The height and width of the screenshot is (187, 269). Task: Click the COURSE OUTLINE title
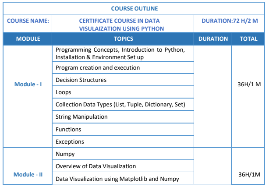pyautogui.click(x=134, y=8)
